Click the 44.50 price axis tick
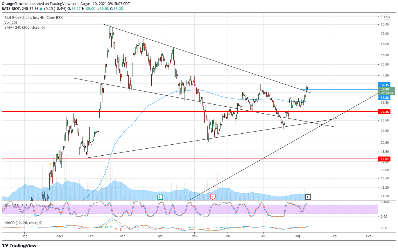This screenshot has width=398, height=251. coord(385,76)
